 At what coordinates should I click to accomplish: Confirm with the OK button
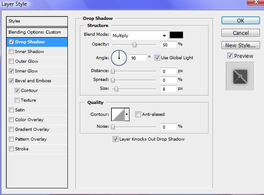pyautogui.click(x=240, y=20)
